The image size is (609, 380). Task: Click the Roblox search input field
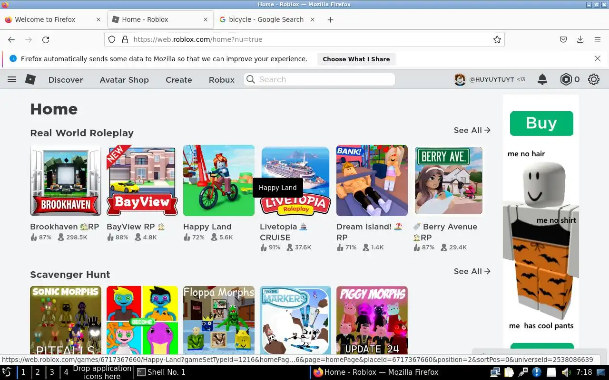pyautogui.click(x=319, y=79)
